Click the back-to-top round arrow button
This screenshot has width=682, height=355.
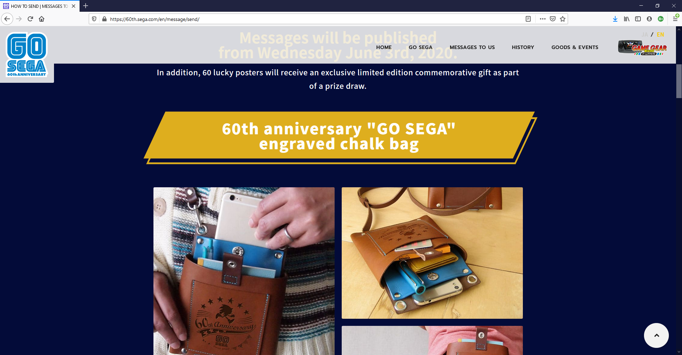coord(656,335)
